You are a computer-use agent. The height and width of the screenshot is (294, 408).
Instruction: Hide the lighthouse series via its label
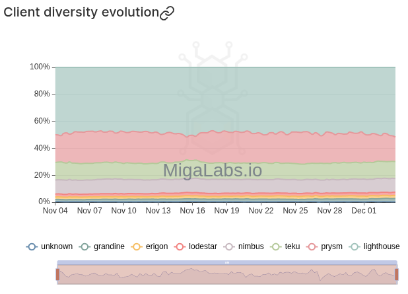click(382, 246)
